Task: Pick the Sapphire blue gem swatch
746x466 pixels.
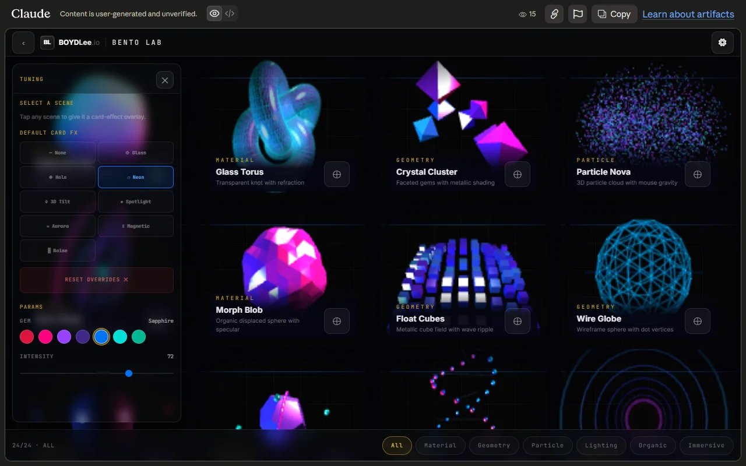Action: pyautogui.click(x=101, y=337)
